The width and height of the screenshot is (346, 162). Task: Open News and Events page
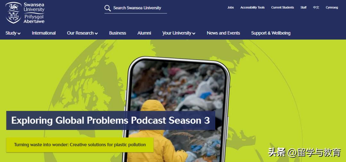pyautogui.click(x=223, y=33)
